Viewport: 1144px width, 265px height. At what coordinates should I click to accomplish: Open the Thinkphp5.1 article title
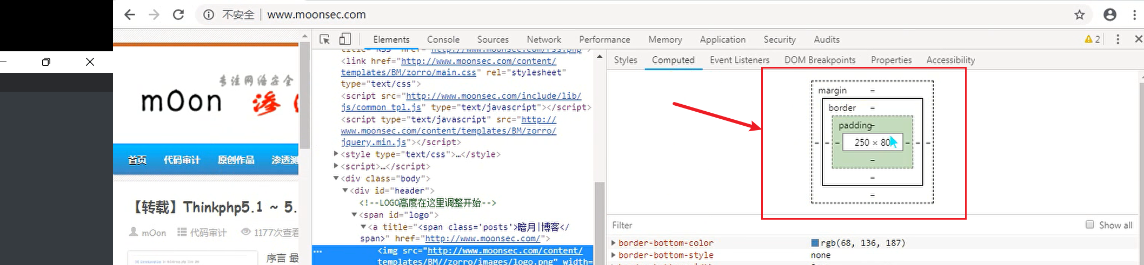pyautogui.click(x=215, y=207)
